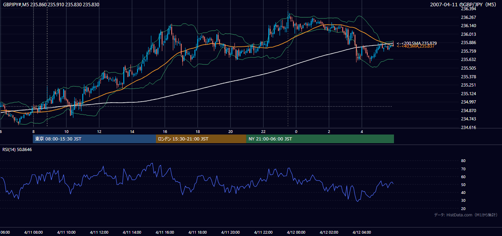Click the 4/11 22:00 bottom time label
Viewport: 502px width, 236px height.
pyautogui.click(x=263, y=232)
